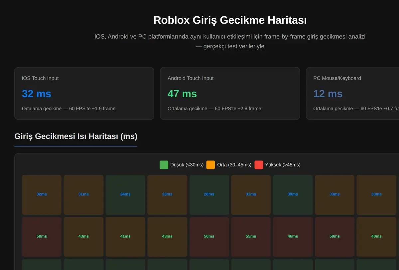
Task: Select the red heatmap cell showing 58ms
Action: (x=42, y=237)
